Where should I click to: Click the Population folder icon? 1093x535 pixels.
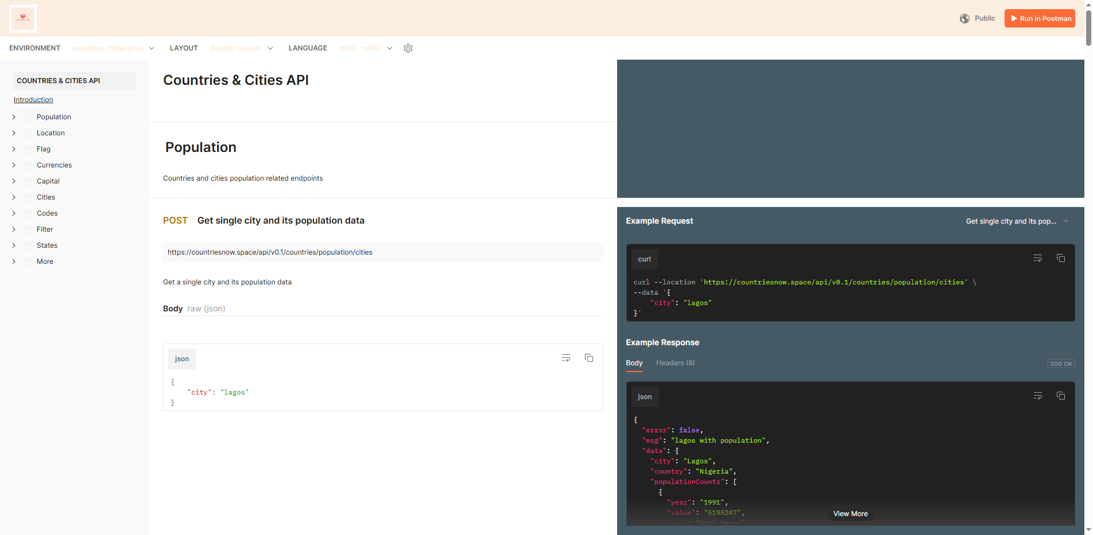tap(28, 116)
